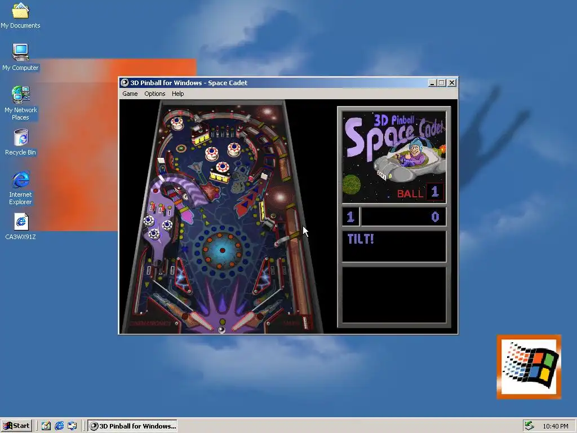Click the system tray network icon

tap(529, 426)
